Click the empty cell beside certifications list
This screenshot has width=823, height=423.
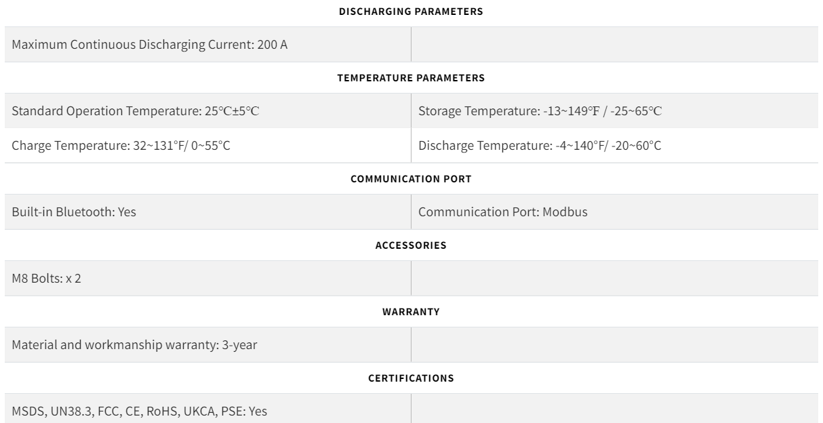tap(614, 411)
